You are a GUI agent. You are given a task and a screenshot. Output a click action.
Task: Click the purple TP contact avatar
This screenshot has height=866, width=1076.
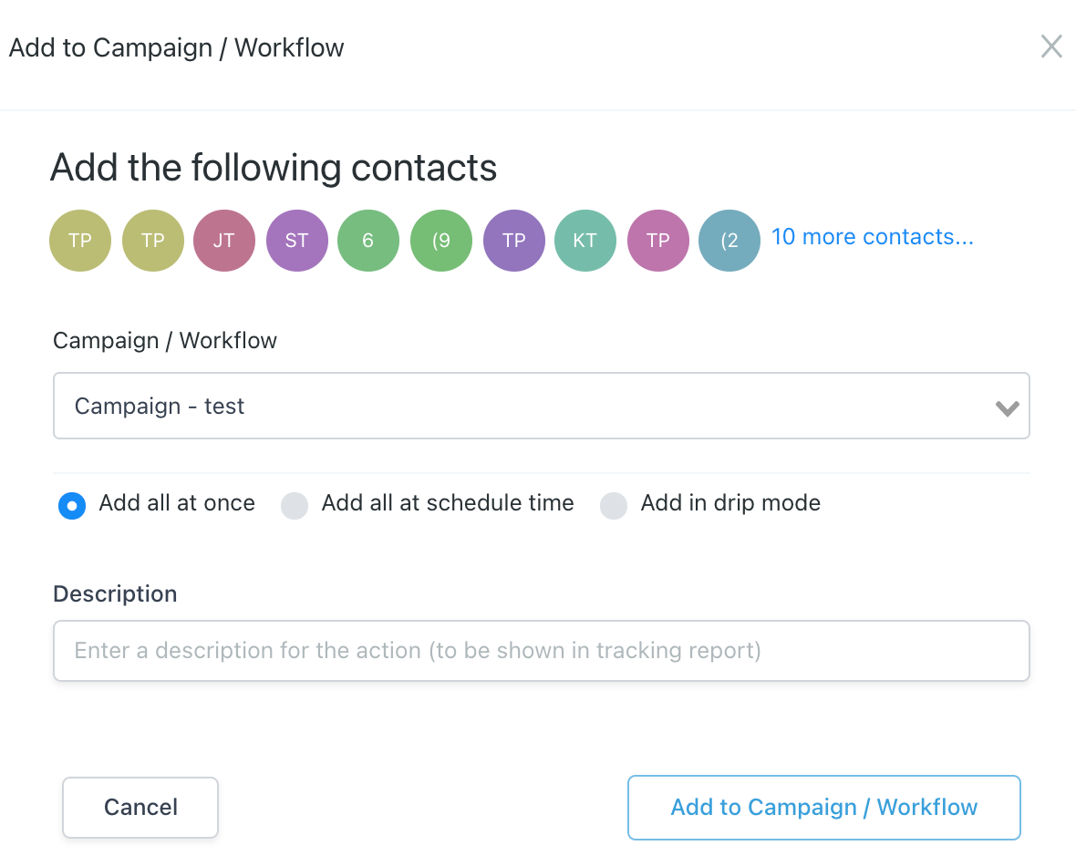point(513,241)
